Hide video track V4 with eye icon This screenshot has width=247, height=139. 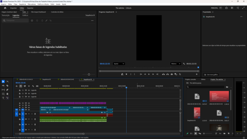[x=29, y=103]
